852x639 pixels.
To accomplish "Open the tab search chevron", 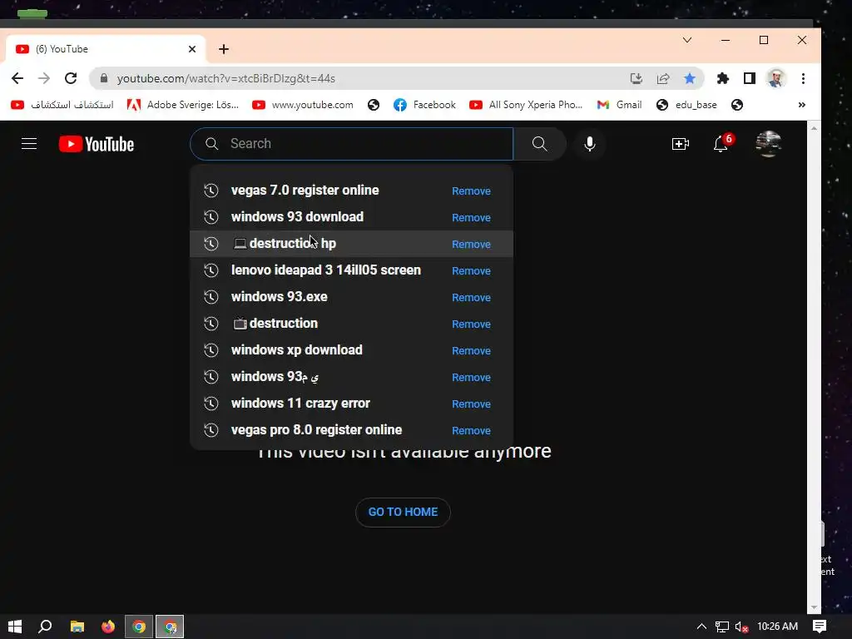I will 687,40.
